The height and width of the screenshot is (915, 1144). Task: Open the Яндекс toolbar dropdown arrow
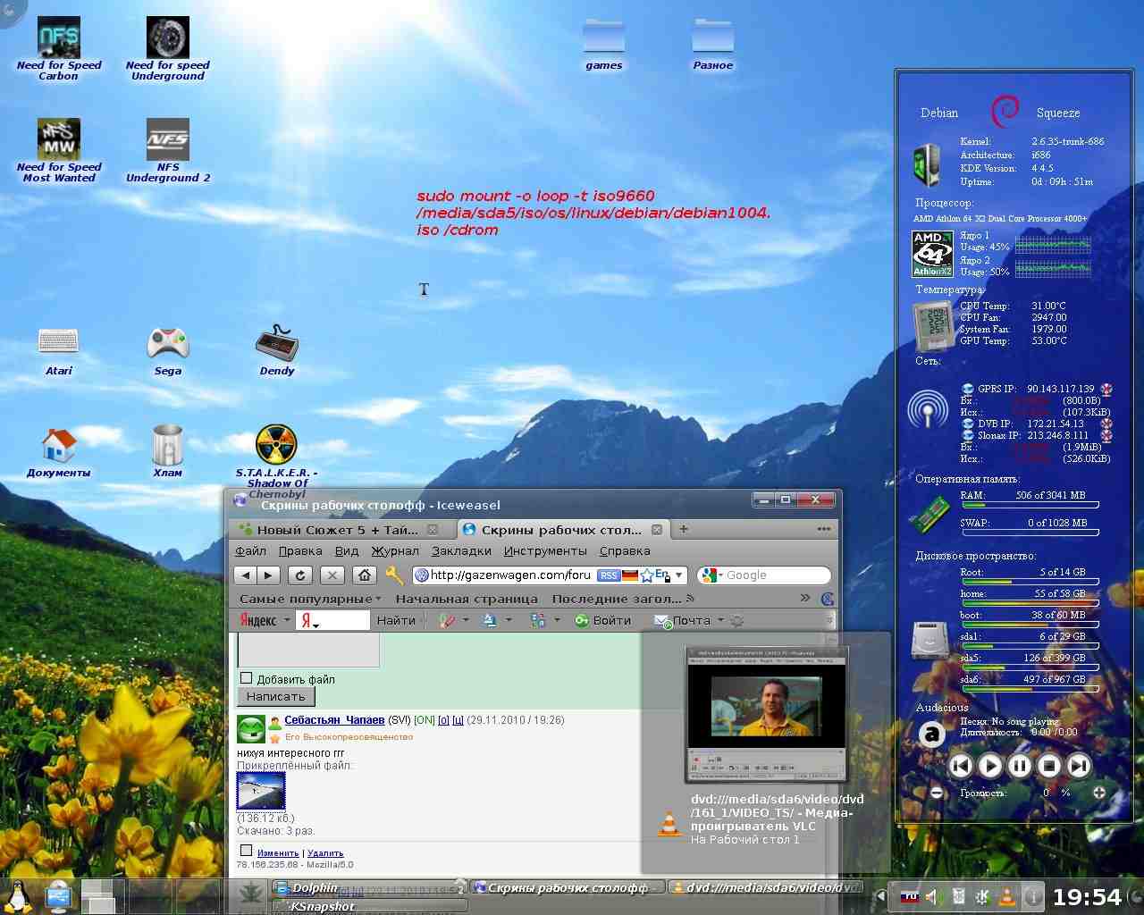[287, 620]
